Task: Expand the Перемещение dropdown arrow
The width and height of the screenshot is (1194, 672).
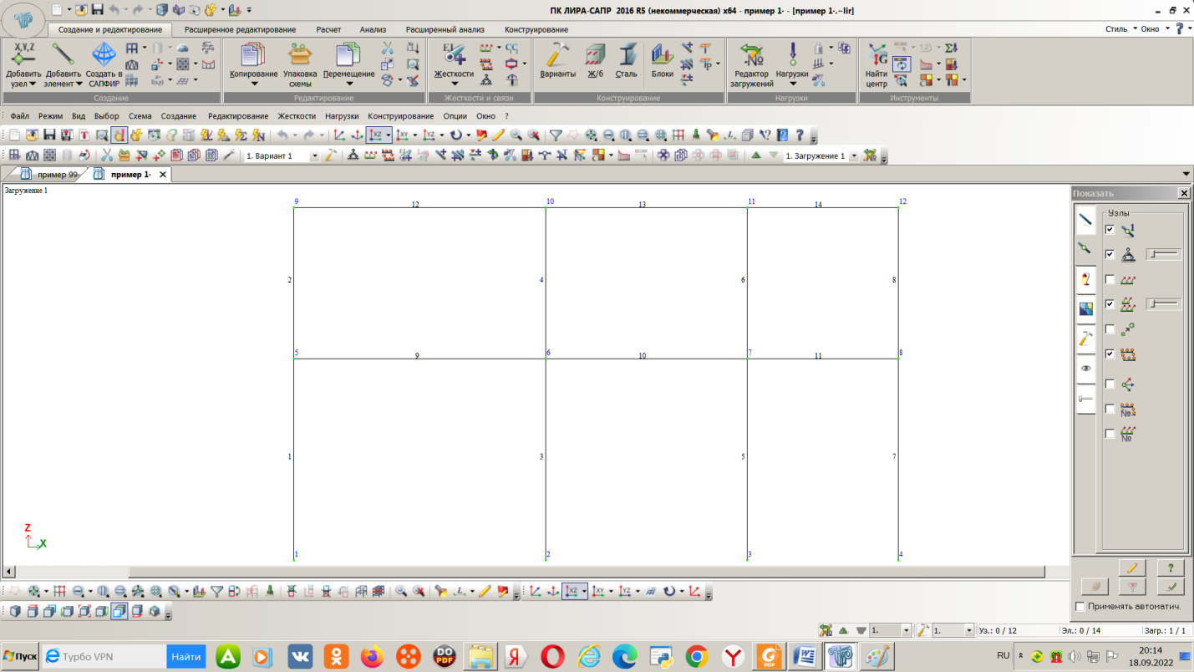Action: pyautogui.click(x=348, y=84)
